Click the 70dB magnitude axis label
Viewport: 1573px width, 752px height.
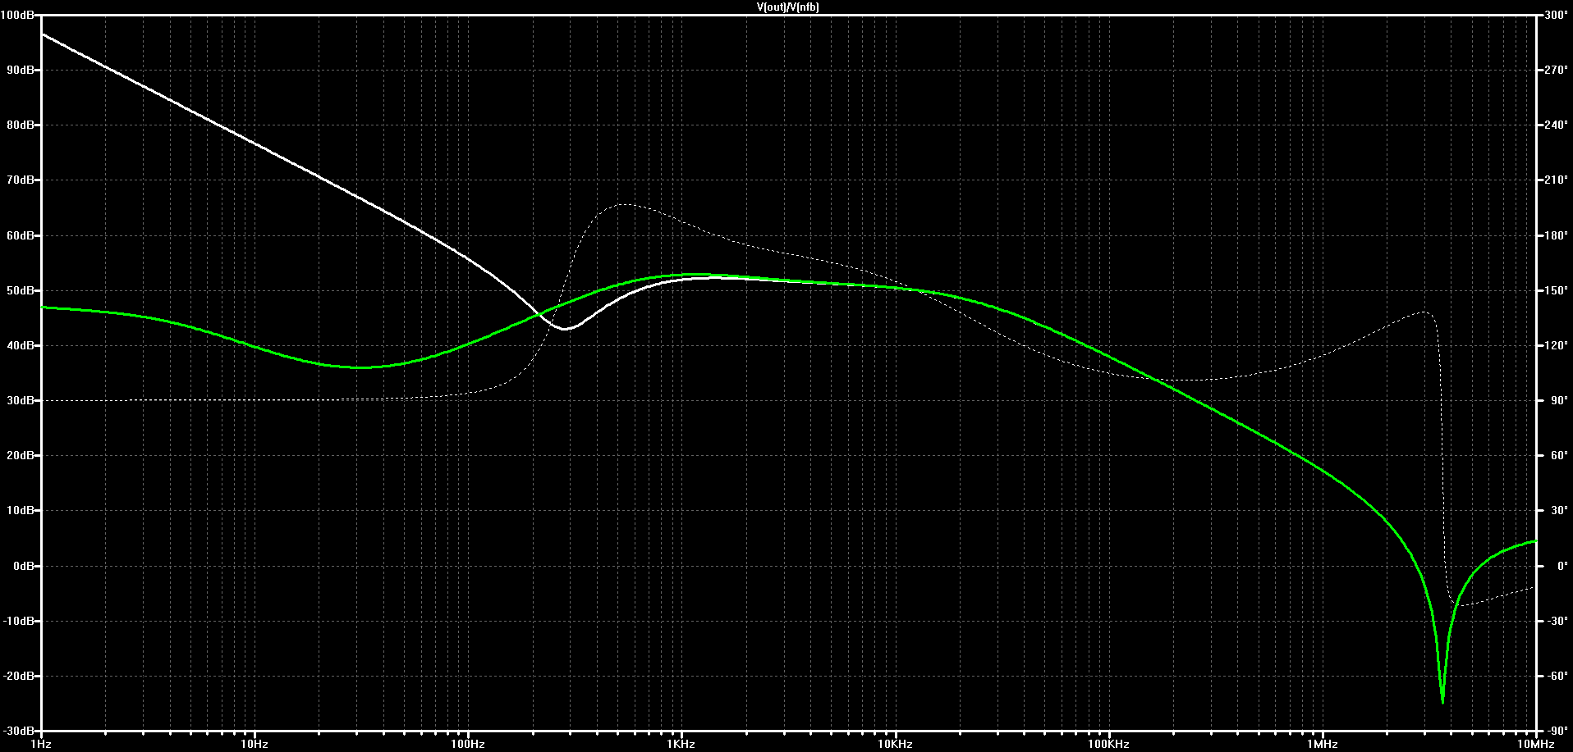point(20,180)
